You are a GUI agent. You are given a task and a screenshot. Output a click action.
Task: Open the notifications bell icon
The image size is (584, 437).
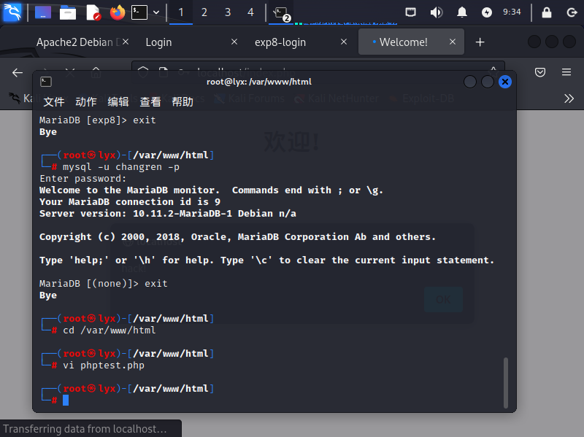462,12
